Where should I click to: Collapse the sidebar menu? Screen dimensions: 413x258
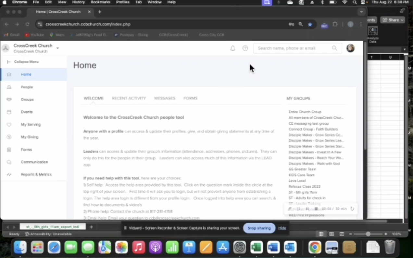tap(23, 62)
